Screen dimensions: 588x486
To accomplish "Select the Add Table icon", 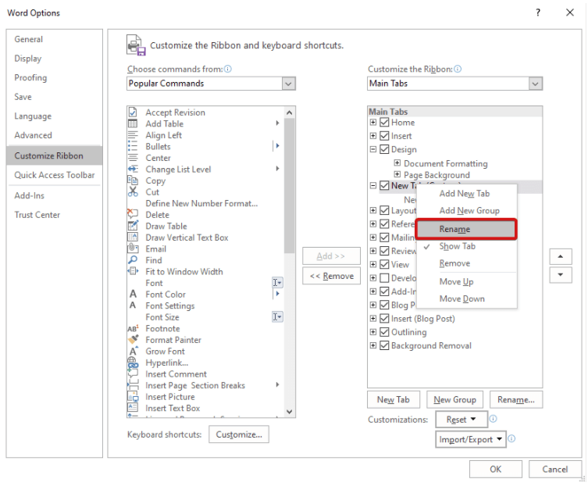I will (x=133, y=123).
